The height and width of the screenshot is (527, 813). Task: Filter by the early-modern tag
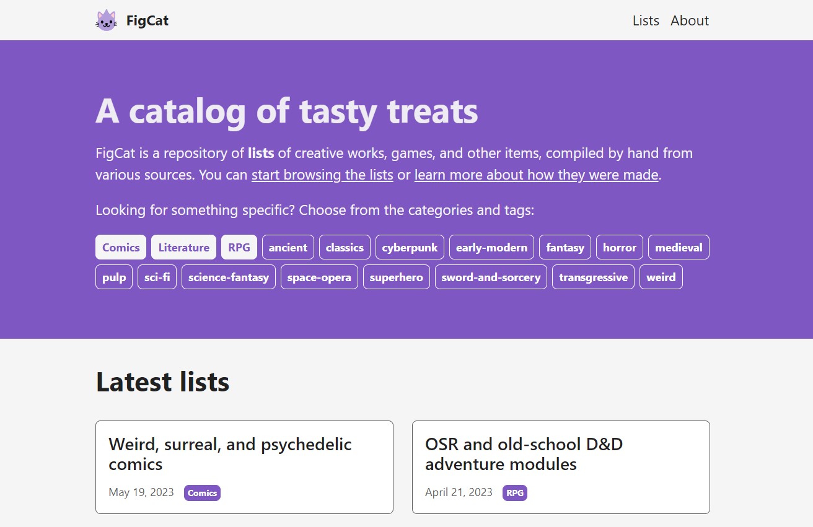pos(491,247)
